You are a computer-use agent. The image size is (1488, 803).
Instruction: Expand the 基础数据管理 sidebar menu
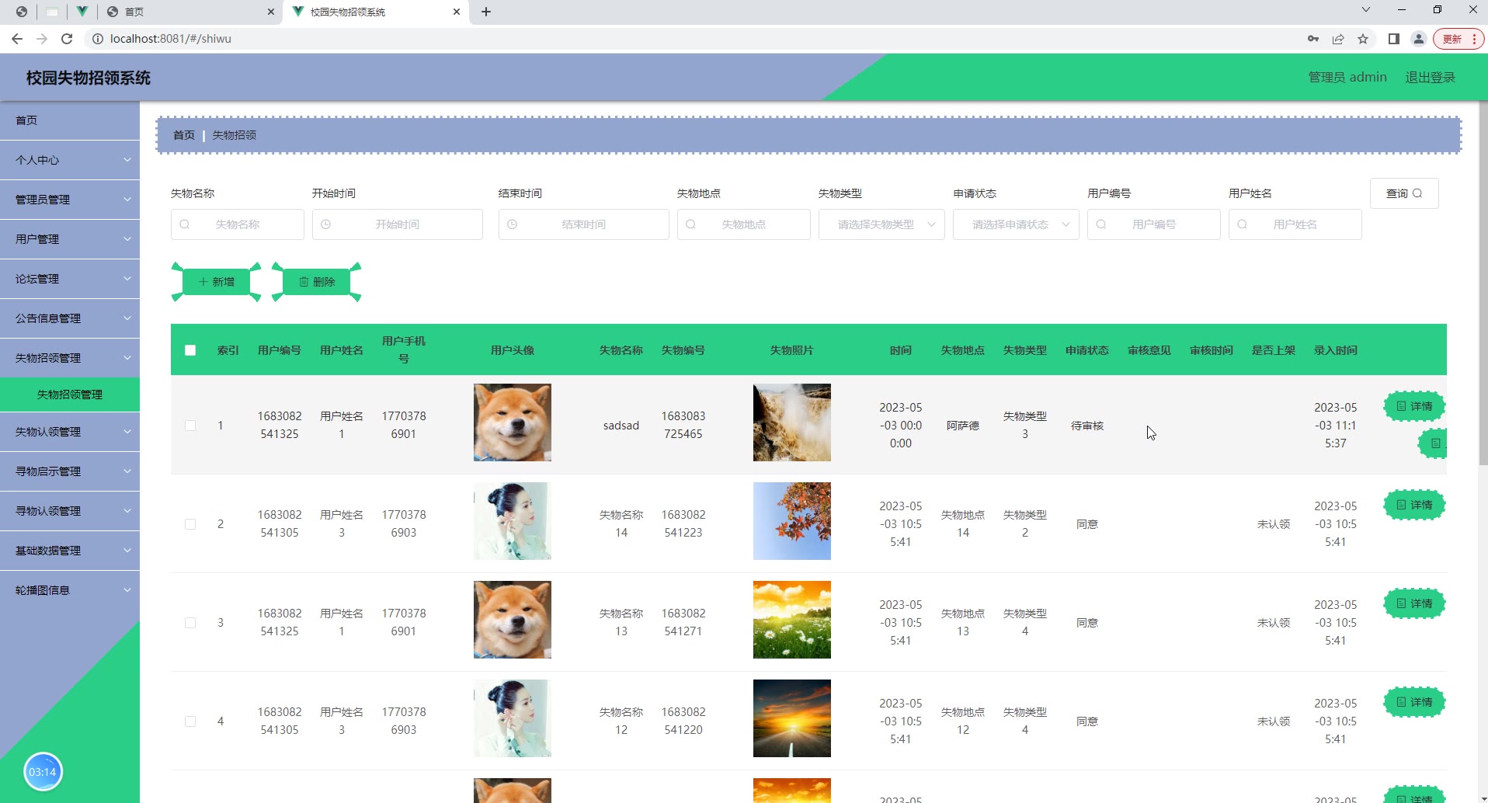click(70, 551)
